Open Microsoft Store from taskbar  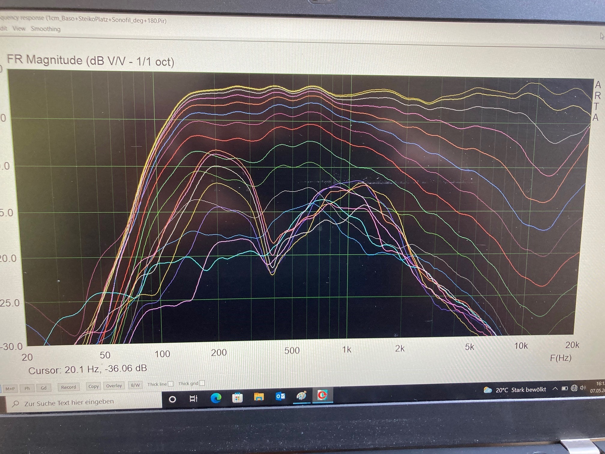pyautogui.click(x=237, y=398)
